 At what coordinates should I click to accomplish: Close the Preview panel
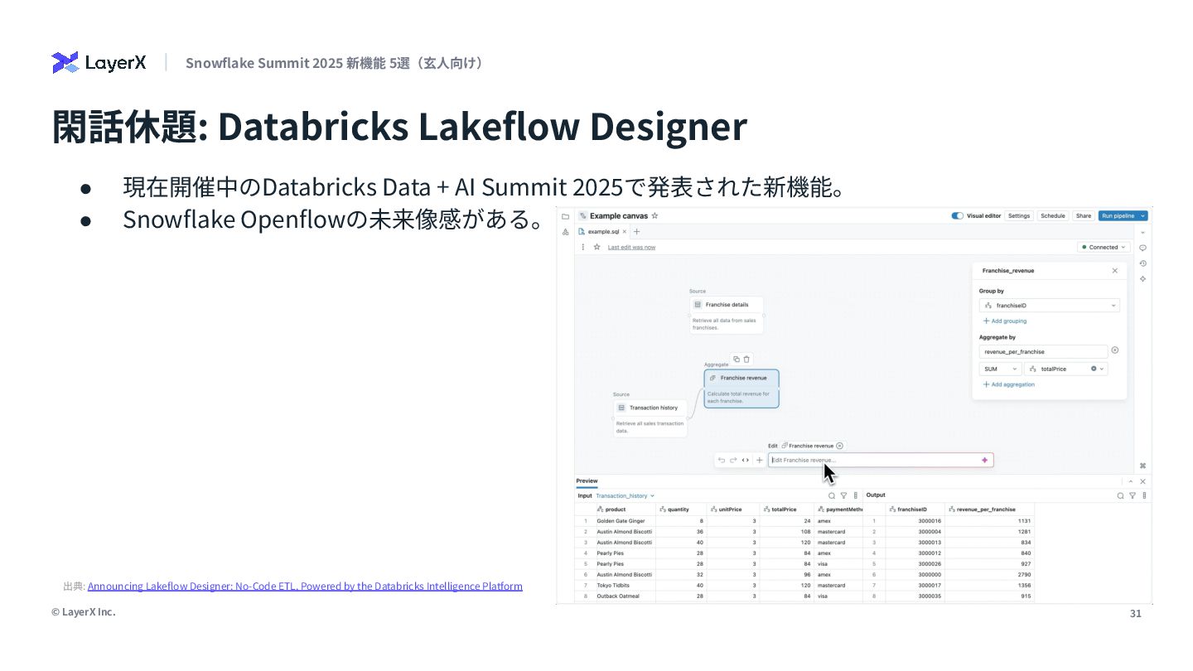click(1143, 481)
